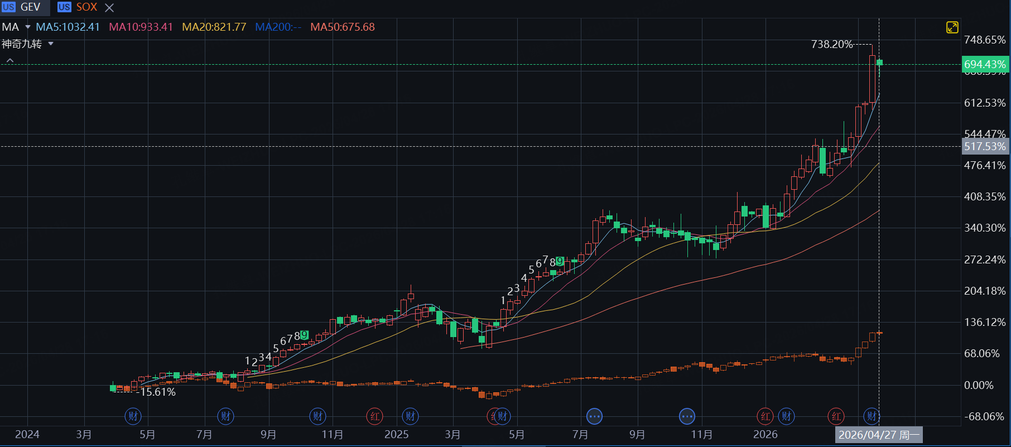Click the 204.18% axis label

(985, 291)
